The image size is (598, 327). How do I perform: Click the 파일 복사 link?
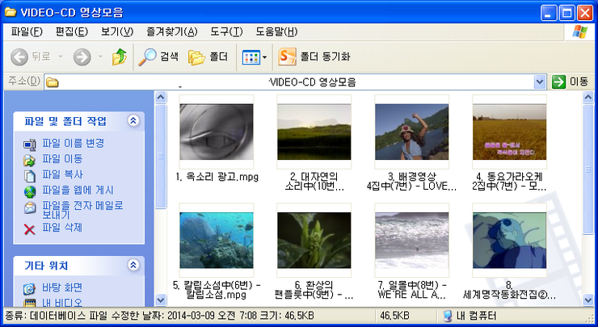(62, 174)
